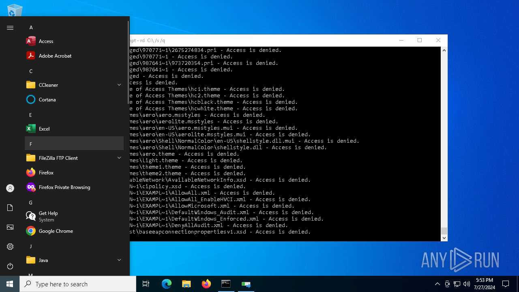Launch Firefox from Start menu

[74, 173]
